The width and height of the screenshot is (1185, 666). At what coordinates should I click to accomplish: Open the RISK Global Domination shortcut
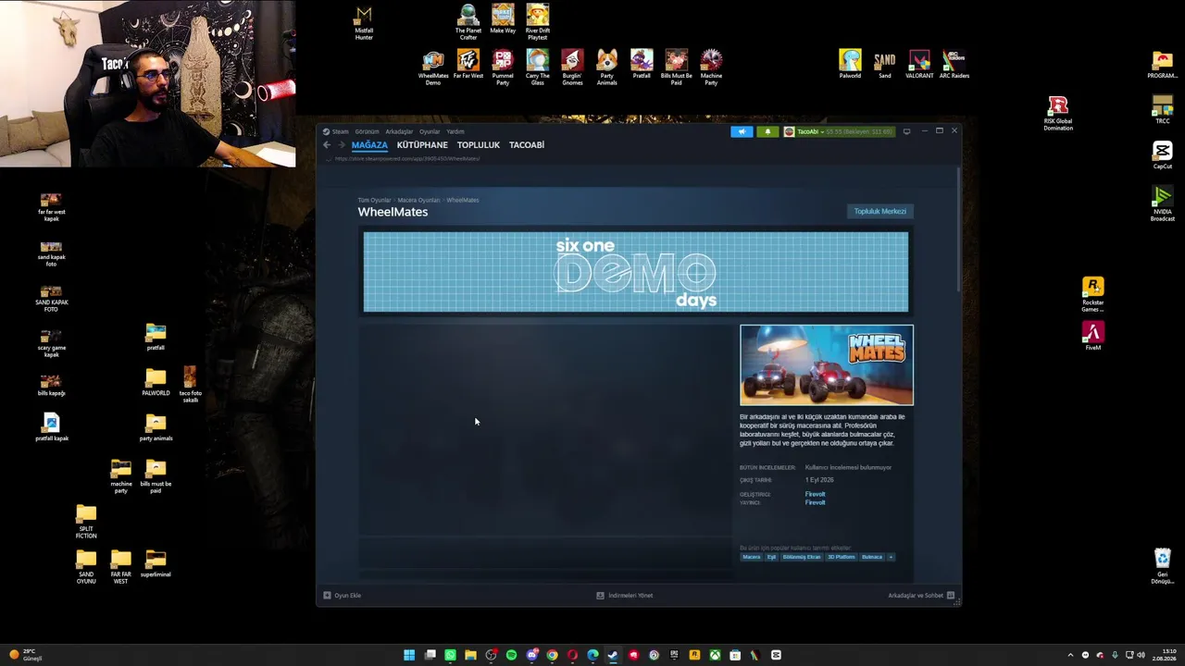pos(1058,114)
